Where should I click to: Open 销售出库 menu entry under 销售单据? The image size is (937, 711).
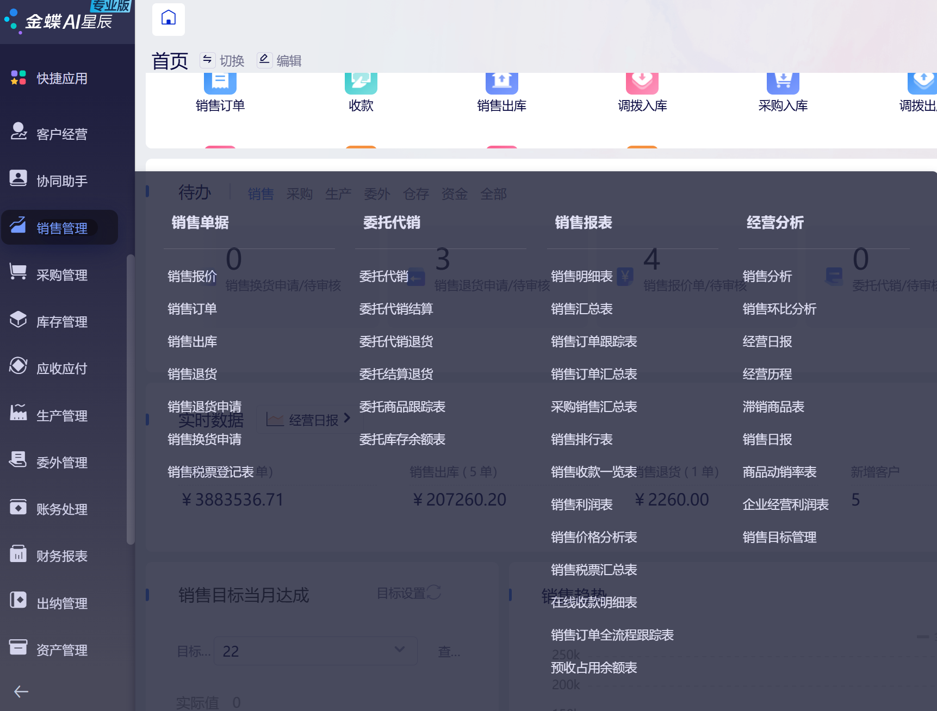point(193,342)
